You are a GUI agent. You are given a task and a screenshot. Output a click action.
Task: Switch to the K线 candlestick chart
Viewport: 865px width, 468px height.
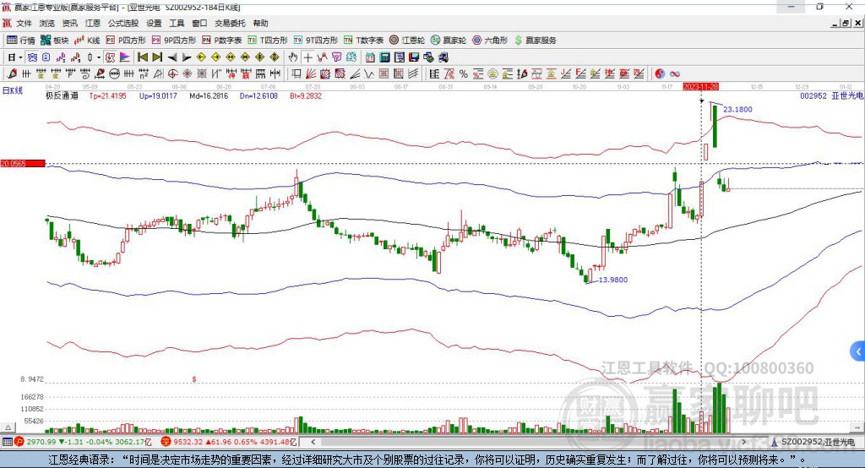point(87,41)
